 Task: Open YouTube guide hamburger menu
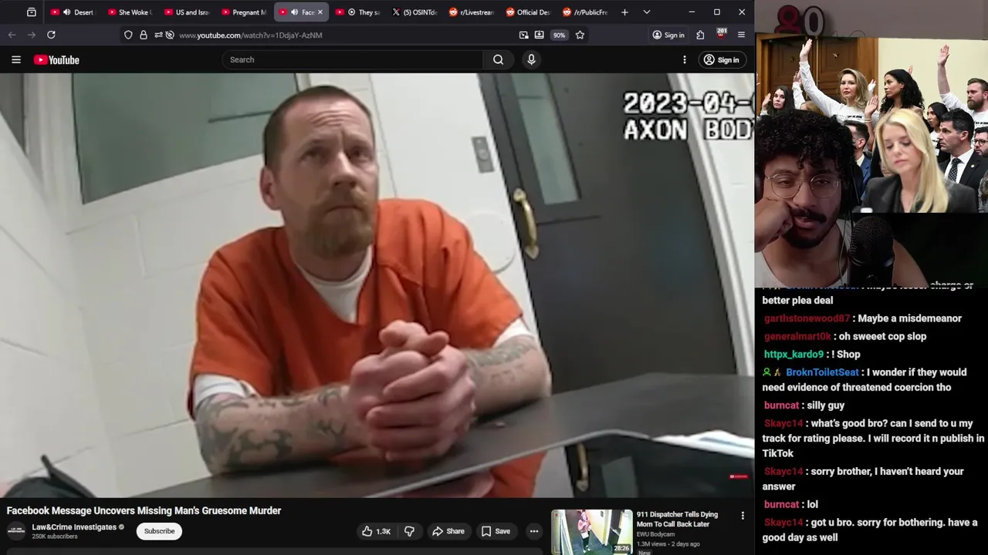click(x=15, y=59)
